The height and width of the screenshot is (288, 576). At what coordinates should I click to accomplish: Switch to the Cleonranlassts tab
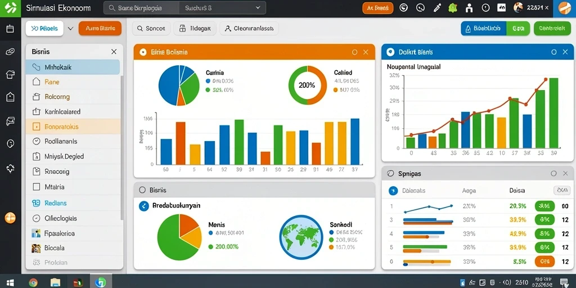point(249,28)
